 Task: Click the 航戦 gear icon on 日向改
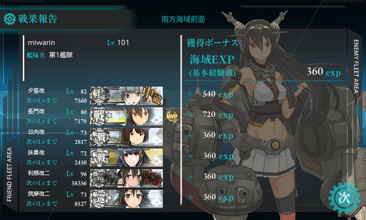[99, 137]
